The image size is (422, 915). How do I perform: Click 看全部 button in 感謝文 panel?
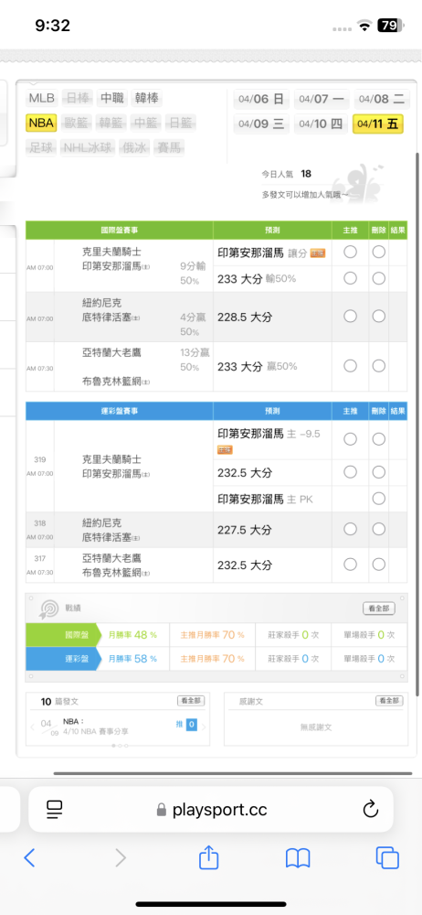389,701
